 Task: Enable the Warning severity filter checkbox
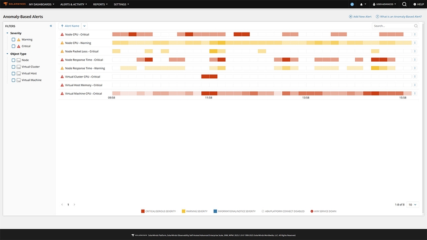(13, 39)
